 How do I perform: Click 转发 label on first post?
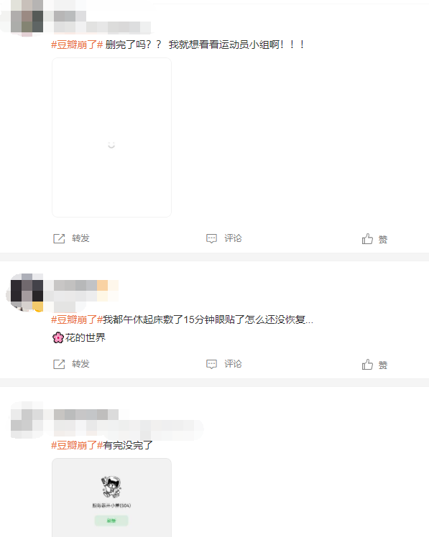tap(80, 238)
